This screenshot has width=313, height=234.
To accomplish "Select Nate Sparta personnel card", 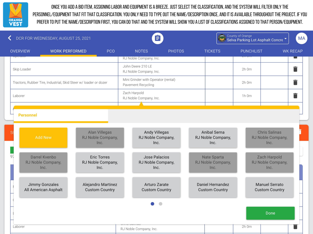I will (x=213, y=162).
